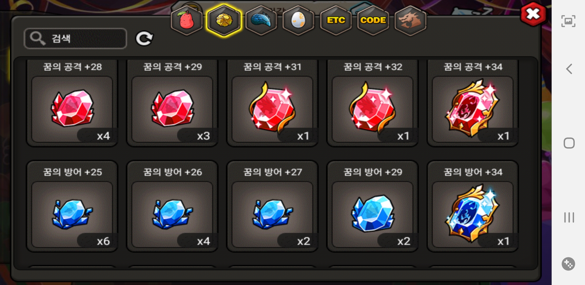Click the refresh arrow beside search
This screenshot has width=585, height=285.
pyautogui.click(x=144, y=39)
